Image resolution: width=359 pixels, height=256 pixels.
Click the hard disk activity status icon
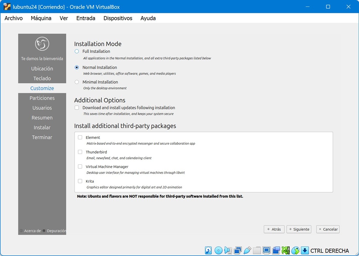click(x=209, y=250)
